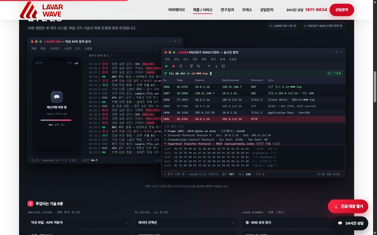
Task: Click the red recording dot beside 실시간 분석 로그
Action: [112, 55]
